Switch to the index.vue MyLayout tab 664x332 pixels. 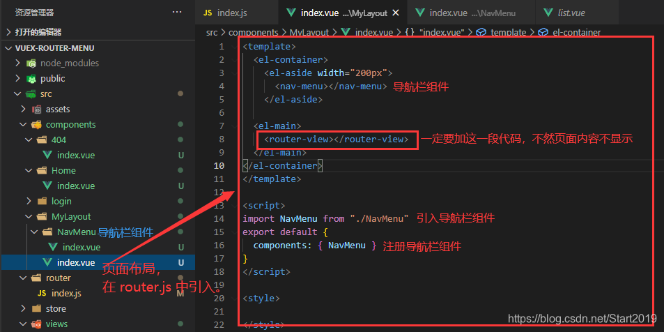342,13
